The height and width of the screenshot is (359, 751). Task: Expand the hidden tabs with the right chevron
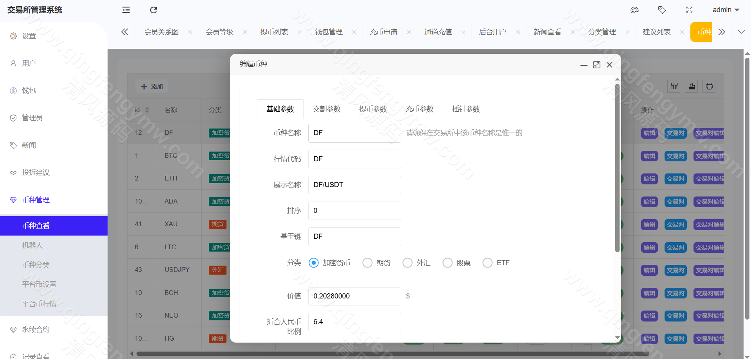pyautogui.click(x=722, y=32)
